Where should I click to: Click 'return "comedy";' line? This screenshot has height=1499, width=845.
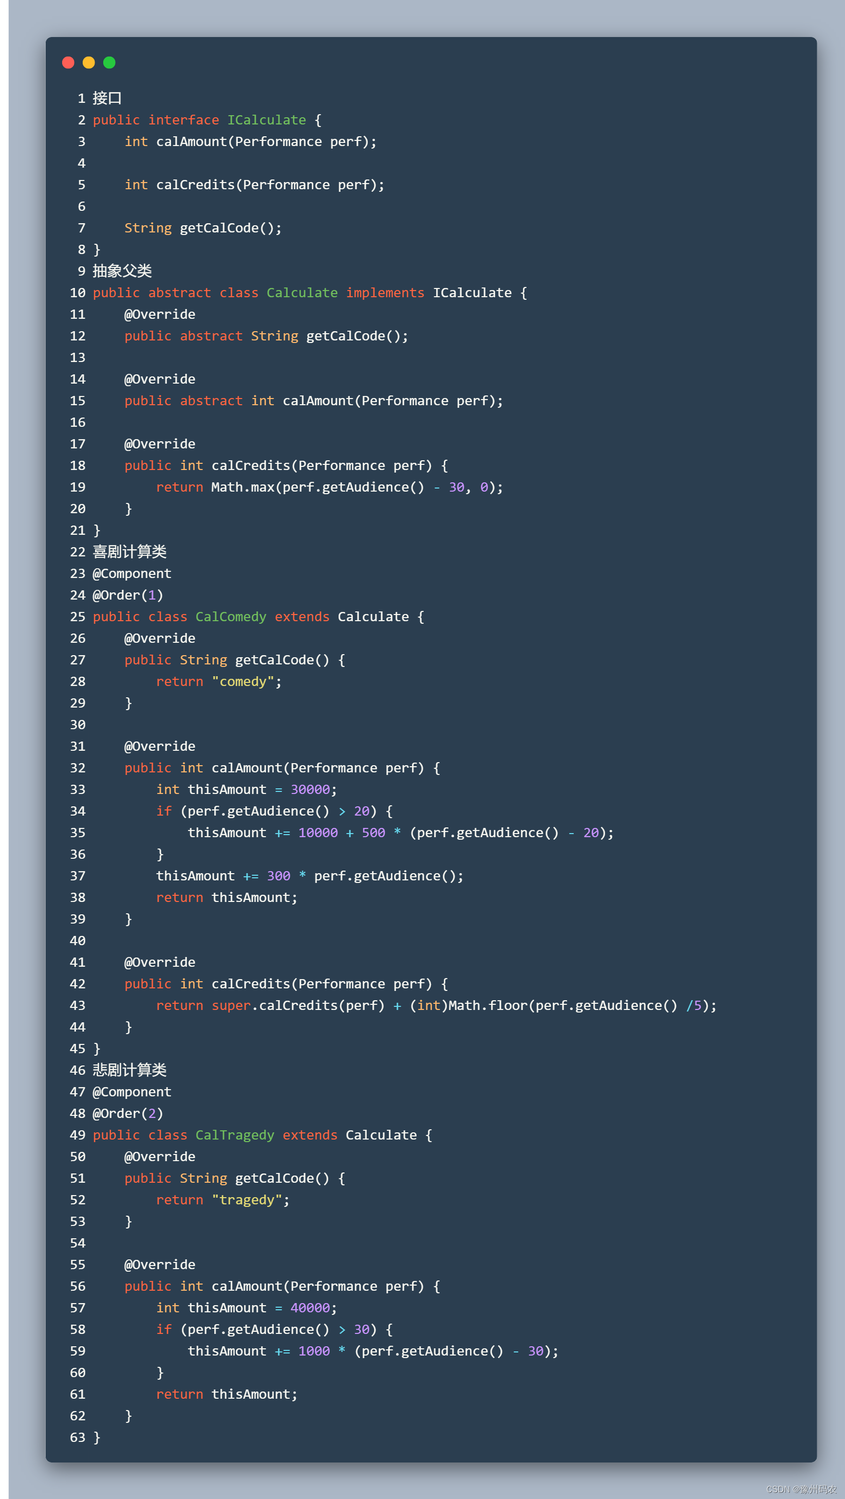click(x=219, y=681)
